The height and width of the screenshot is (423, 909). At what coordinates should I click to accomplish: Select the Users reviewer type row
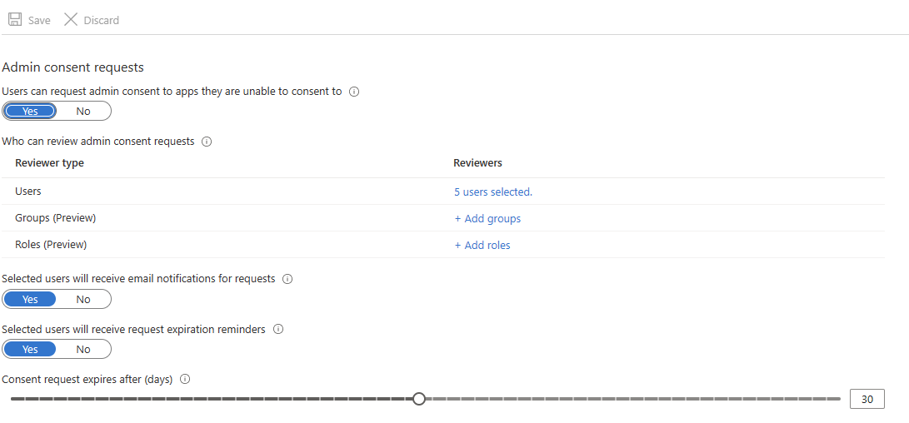click(x=443, y=192)
